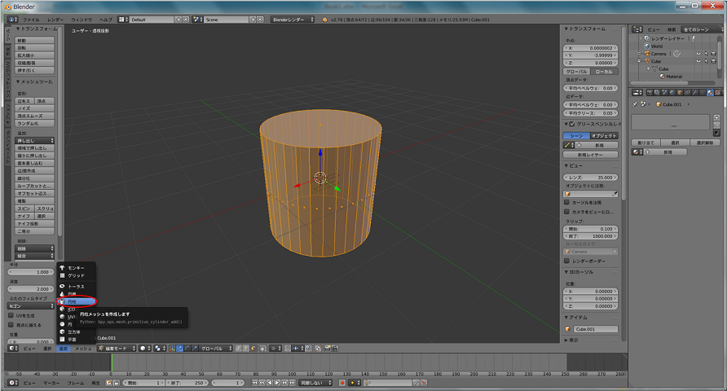Screen dimensions: 727x391
Task: Click the グリッド grid mesh icon
Action: (x=62, y=275)
